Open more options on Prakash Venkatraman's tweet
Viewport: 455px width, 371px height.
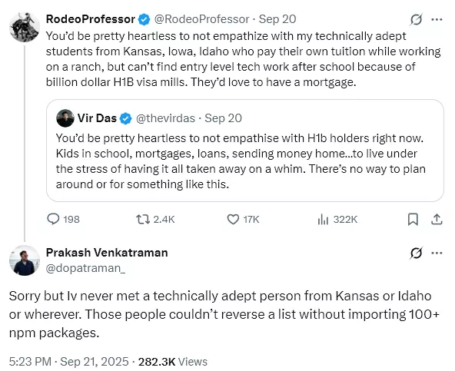tap(437, 253)
